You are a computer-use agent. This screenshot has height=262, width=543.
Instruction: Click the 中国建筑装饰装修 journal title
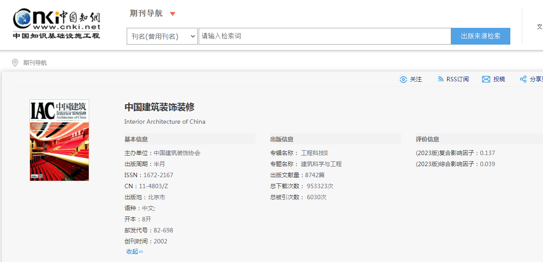[x=159, y=107]
